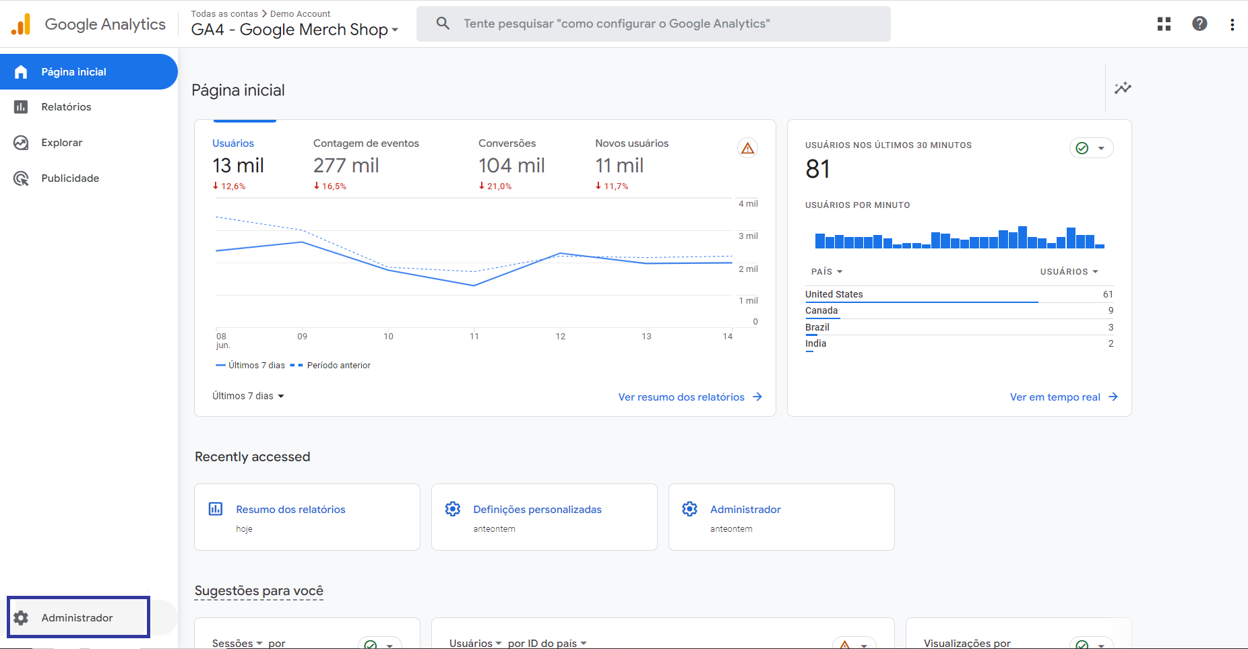The width and height of the screenshot is (1248, 649).
Task: Open the por ID do país dropdown
Action: pyautogui.click(x=547, y=643)
